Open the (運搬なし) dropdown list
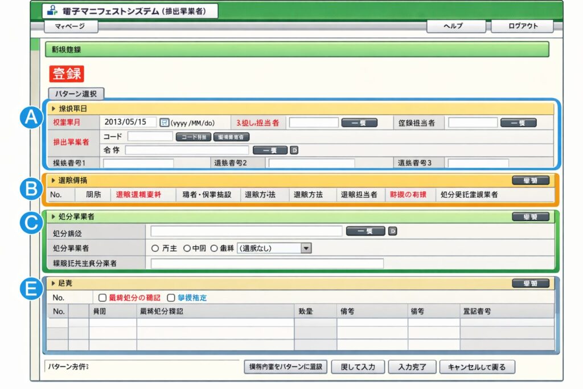The image size is (583, 389). pyautogui.click(x=307, y=248)
